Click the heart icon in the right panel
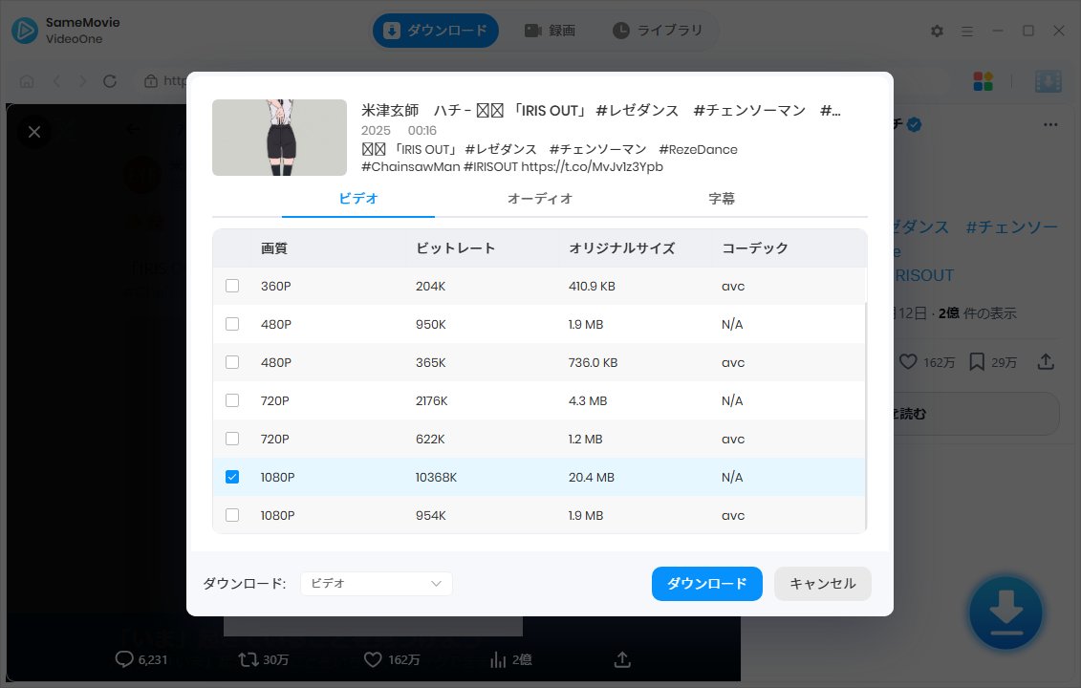The image size is (1081, 688). tap(908, 361)
